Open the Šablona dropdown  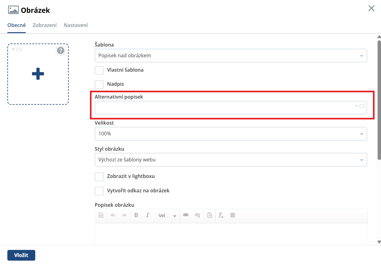tap(231, 56)
